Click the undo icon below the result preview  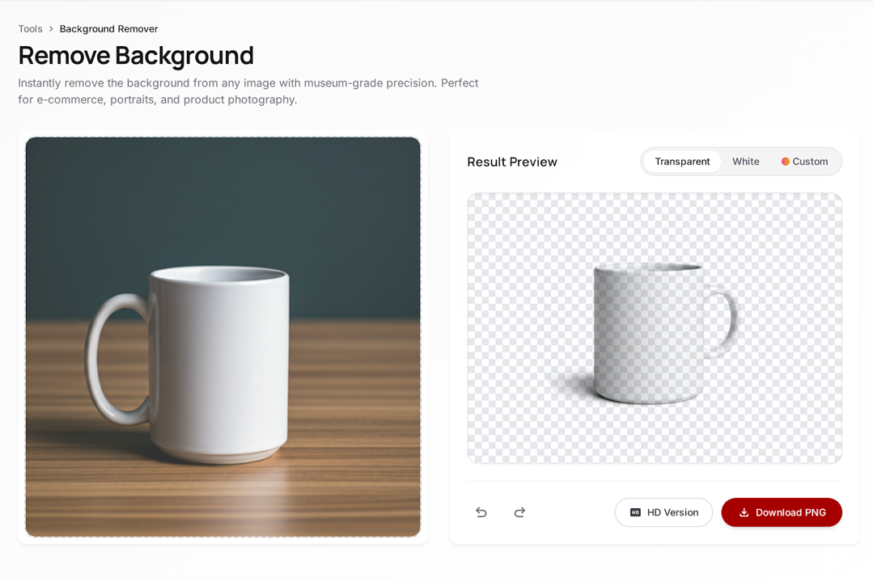(481, 512)
